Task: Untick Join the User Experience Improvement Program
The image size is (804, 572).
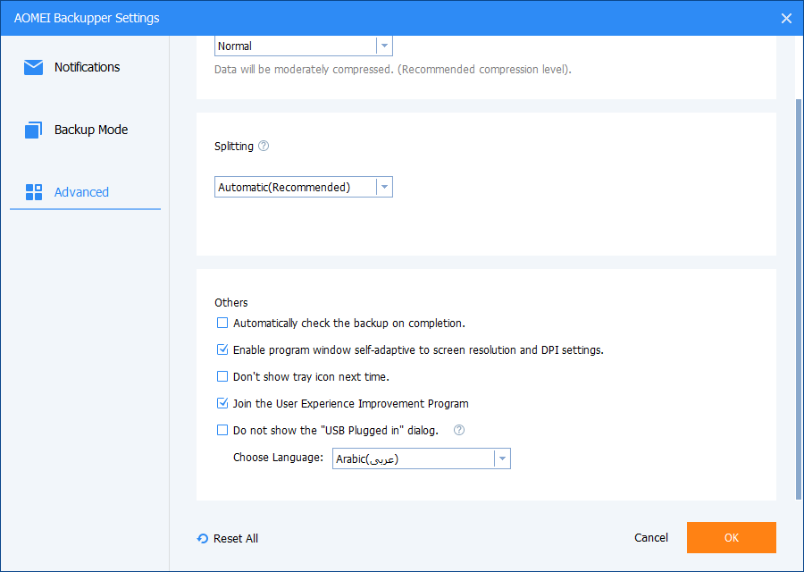Action: (x=222, y=403)
